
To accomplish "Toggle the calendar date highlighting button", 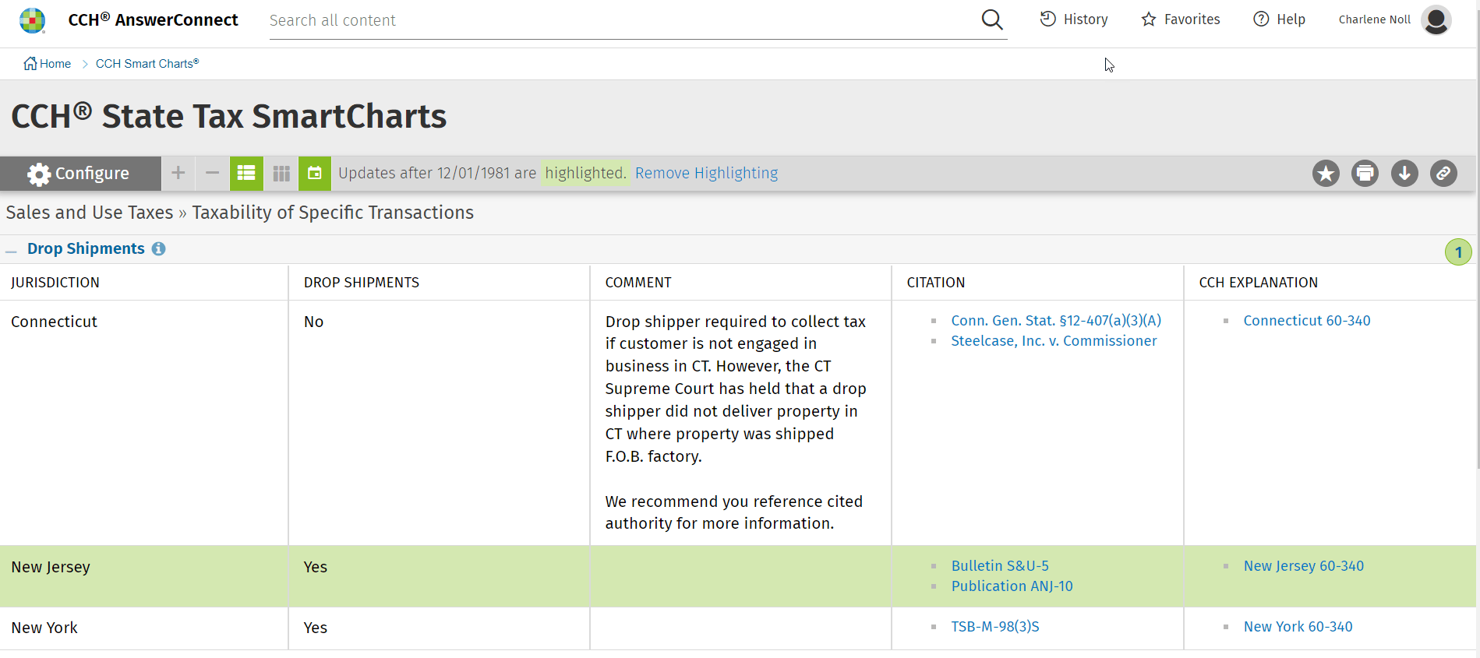I will tap(315, 173).
